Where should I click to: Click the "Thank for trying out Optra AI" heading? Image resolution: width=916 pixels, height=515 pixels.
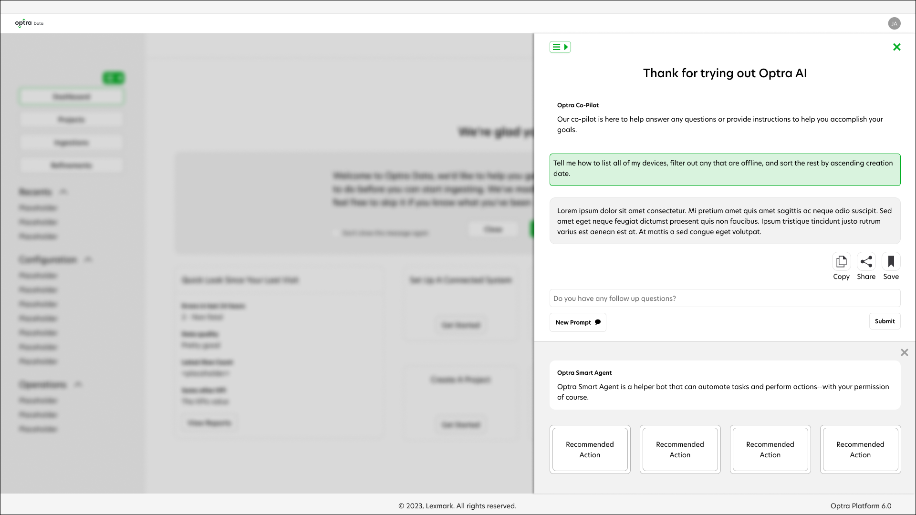[x=725, y=73]
